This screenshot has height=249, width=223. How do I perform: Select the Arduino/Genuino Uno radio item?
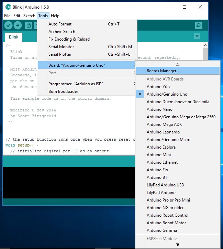pyautogui.click(x=178, y=94)
